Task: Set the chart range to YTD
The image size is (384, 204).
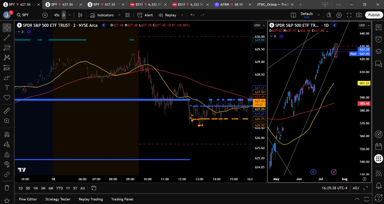Action: (x=60, y=188)
